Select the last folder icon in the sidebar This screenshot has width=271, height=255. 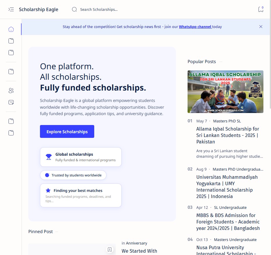[x=11, y=133]
